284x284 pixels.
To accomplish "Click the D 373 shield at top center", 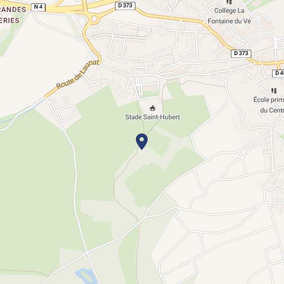I will coord(125,6).
